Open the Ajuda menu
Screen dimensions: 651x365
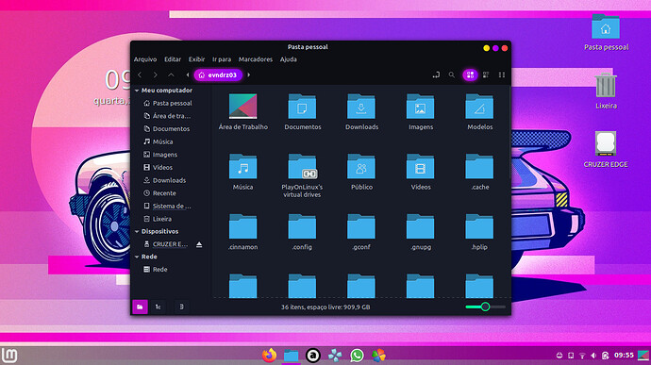click(288, 59)
